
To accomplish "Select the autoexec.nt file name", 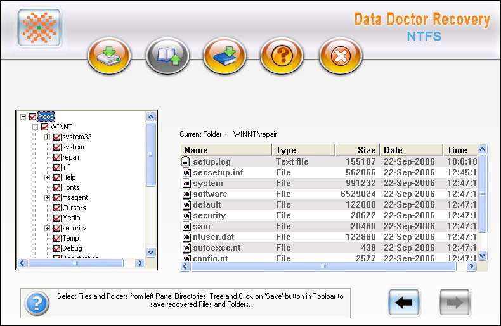I will pos(217,248).
